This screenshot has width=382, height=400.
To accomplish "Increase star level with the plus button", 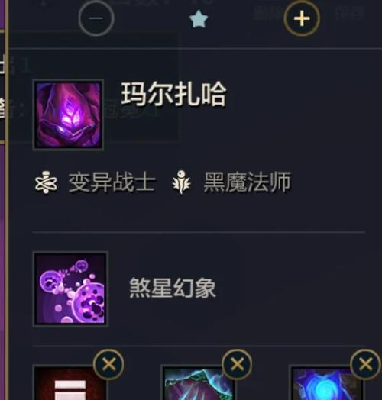I will pyautogui.click(x=302, y=18).
